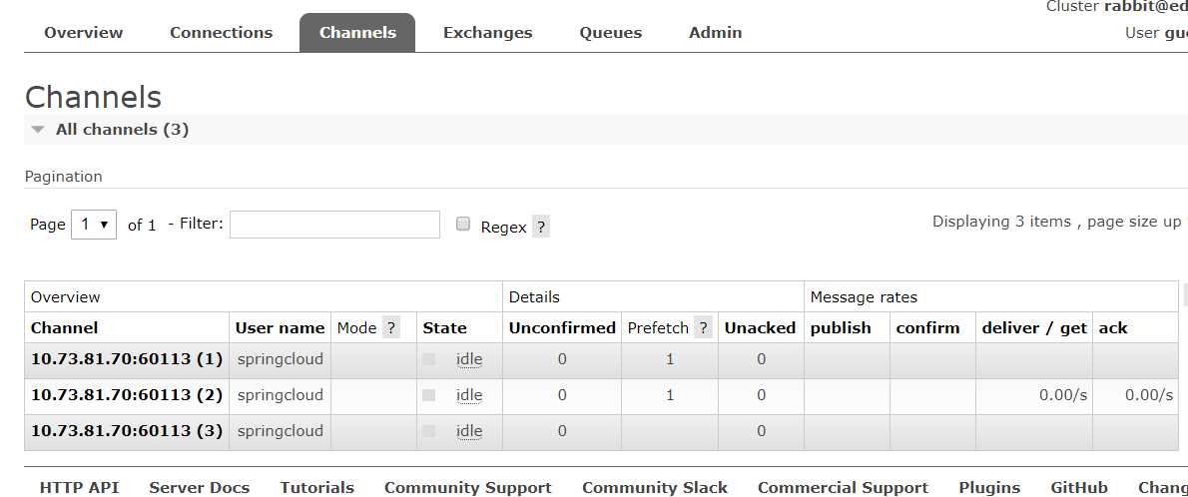The image size is (1188, 497).
Task: Click the Regex help question mark
Action: [x=540, y=227]
